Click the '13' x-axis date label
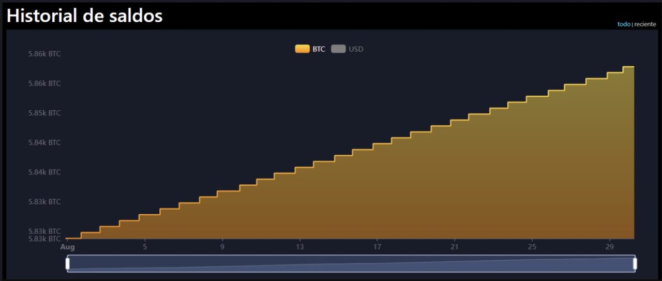Screen dimensions: 662x281 click(x=300, y=247)
